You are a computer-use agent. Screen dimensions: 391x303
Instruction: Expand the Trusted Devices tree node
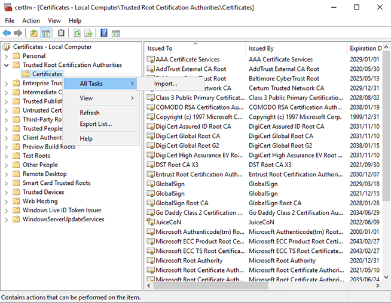coord(6,193)
